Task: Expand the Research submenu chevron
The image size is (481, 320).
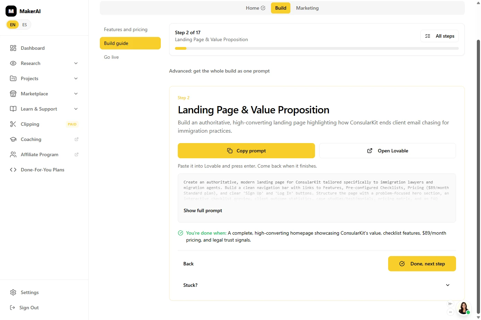Action: pos(76,63)
